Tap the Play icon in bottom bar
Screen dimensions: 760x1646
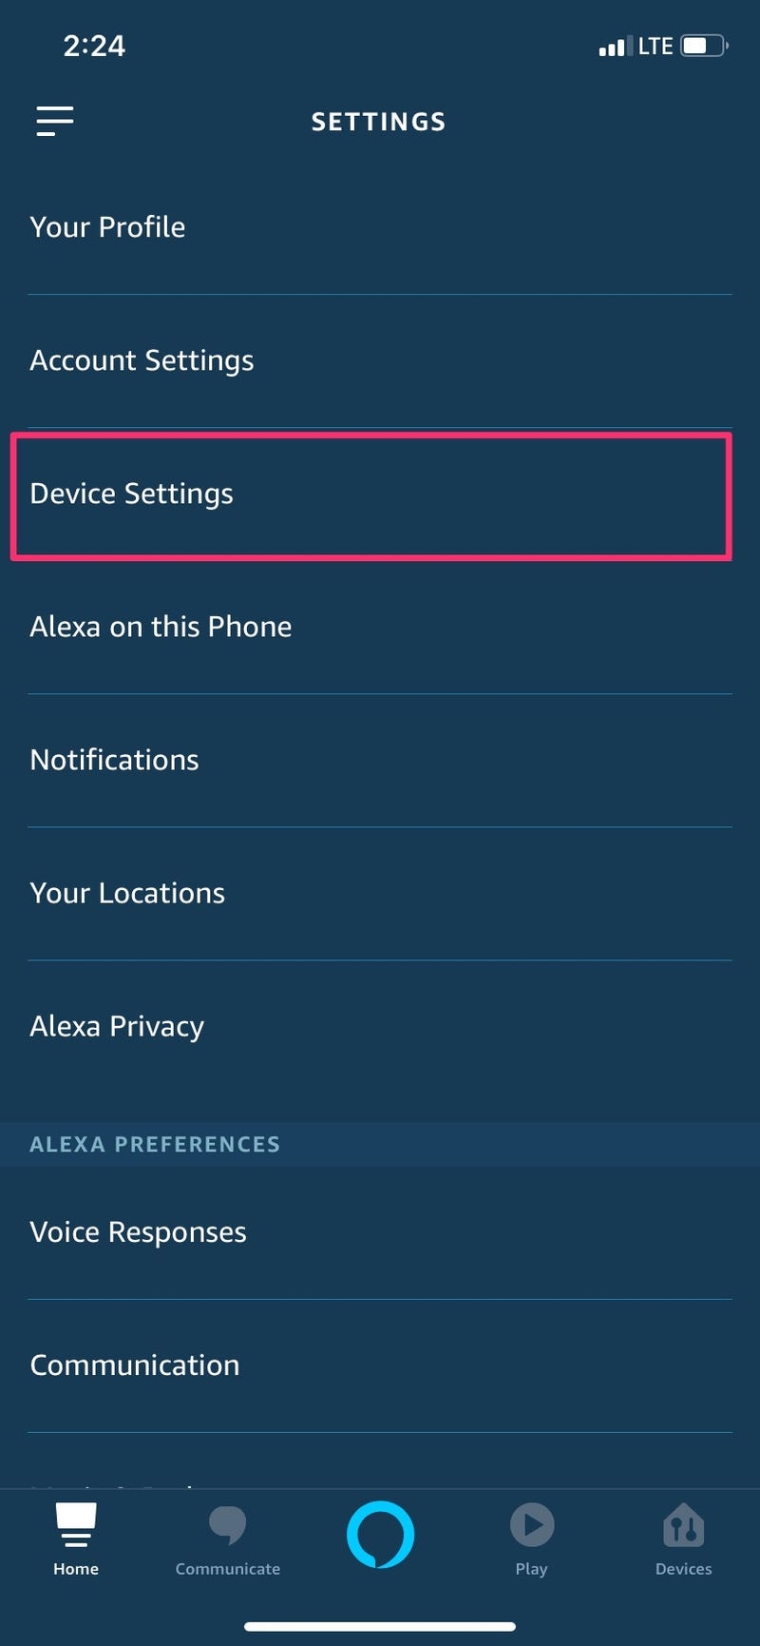pyautogui.click(x=531, y=1525)
